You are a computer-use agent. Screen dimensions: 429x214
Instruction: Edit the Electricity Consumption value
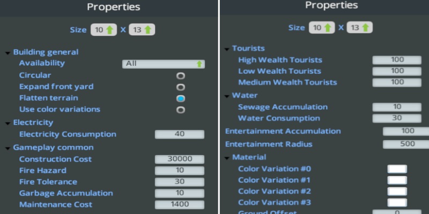coord(180,134)
